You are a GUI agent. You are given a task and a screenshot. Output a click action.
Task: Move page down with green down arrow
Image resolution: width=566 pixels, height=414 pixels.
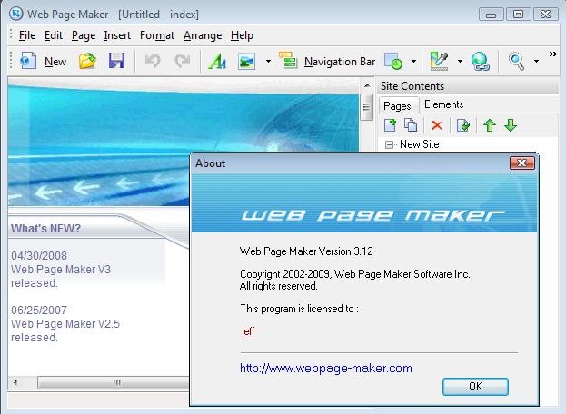[x=511, y=125]
